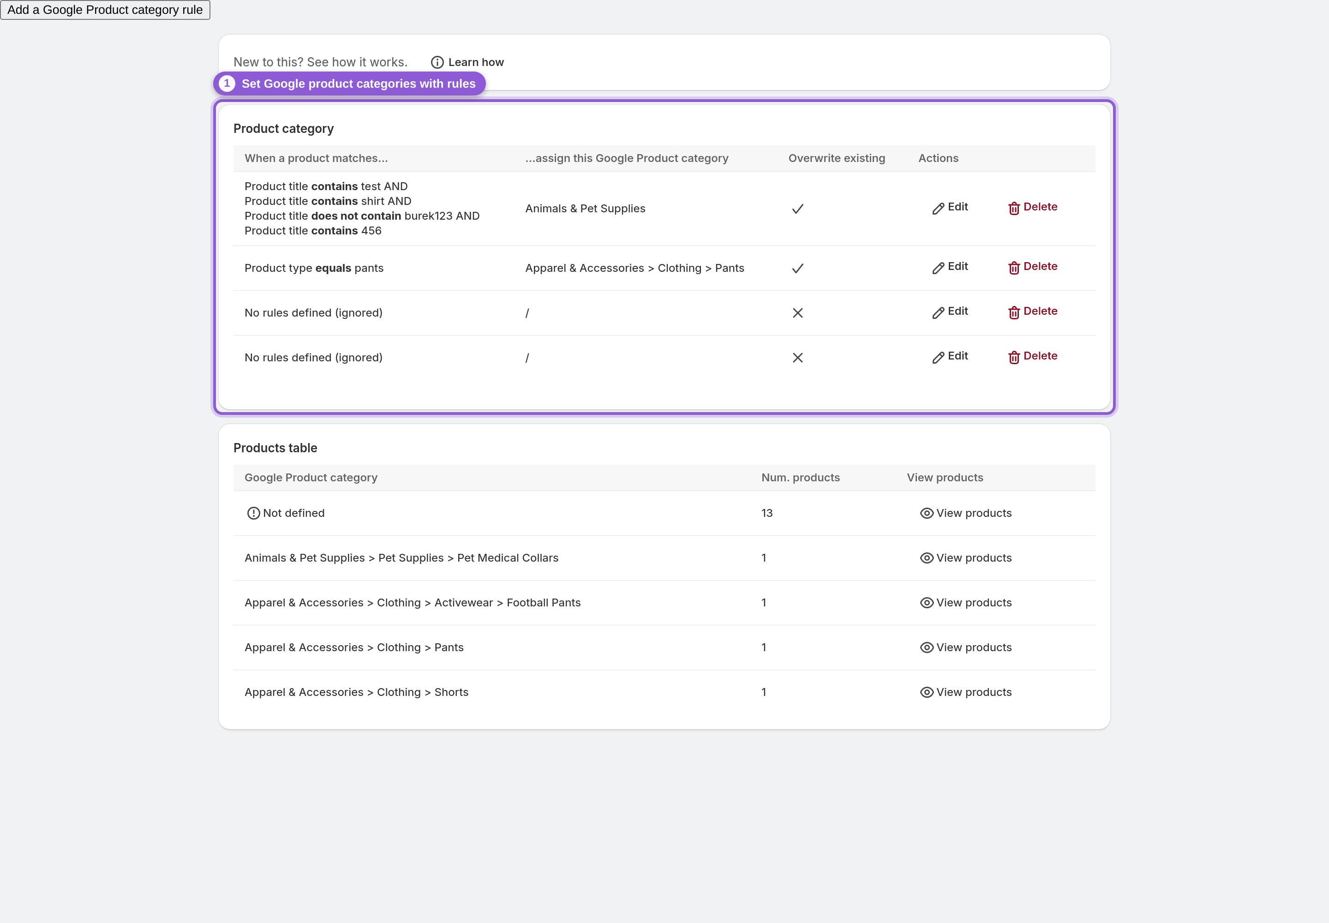This screenshot has height=923, width=1329.
Task: Click the 'Actions' column header
Action: [938, 158]
